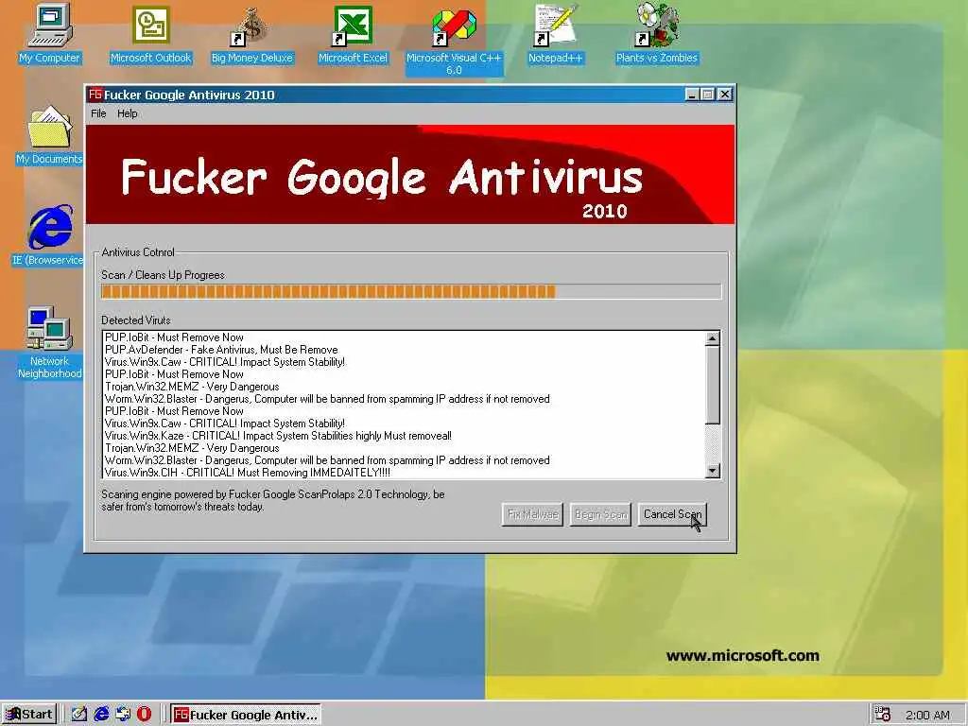Click the disabled Begin Scan button
This screenshot has width=968, height=726.
point(600,514)
